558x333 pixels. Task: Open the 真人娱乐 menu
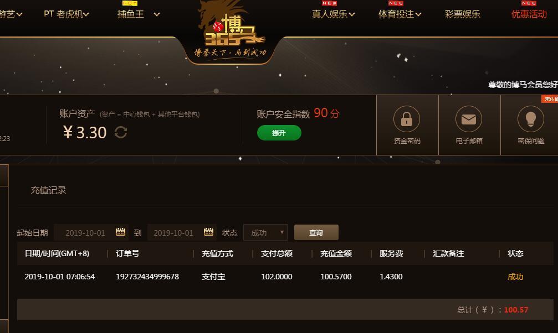pyautogui.click(x=334, y=14)
